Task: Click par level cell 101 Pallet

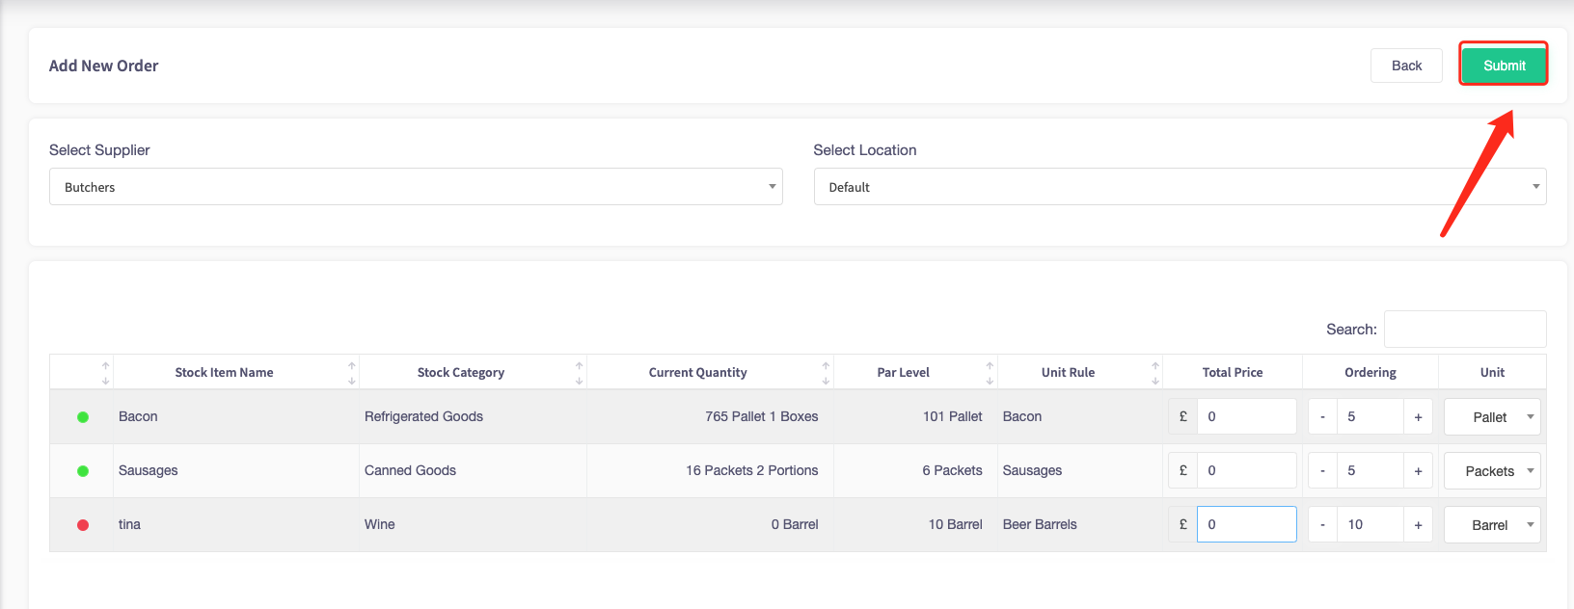Action: [x=915, y=417]
